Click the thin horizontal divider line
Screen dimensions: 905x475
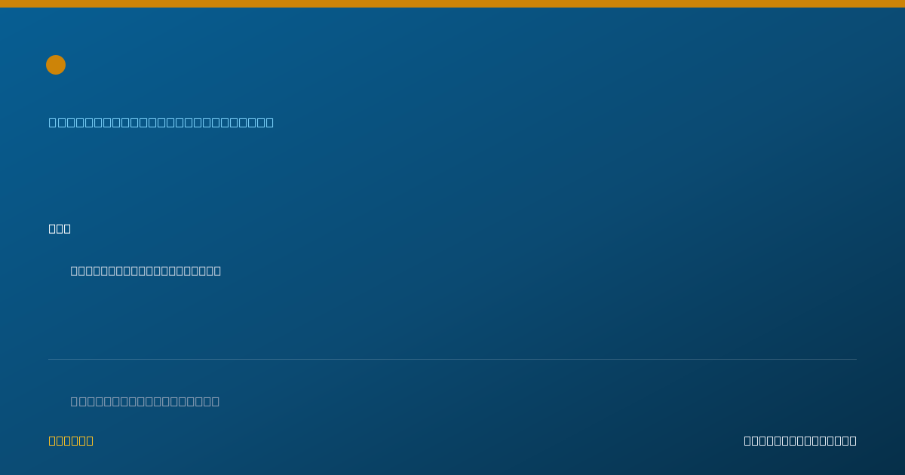pyautogui.click(x=452, y=359)
